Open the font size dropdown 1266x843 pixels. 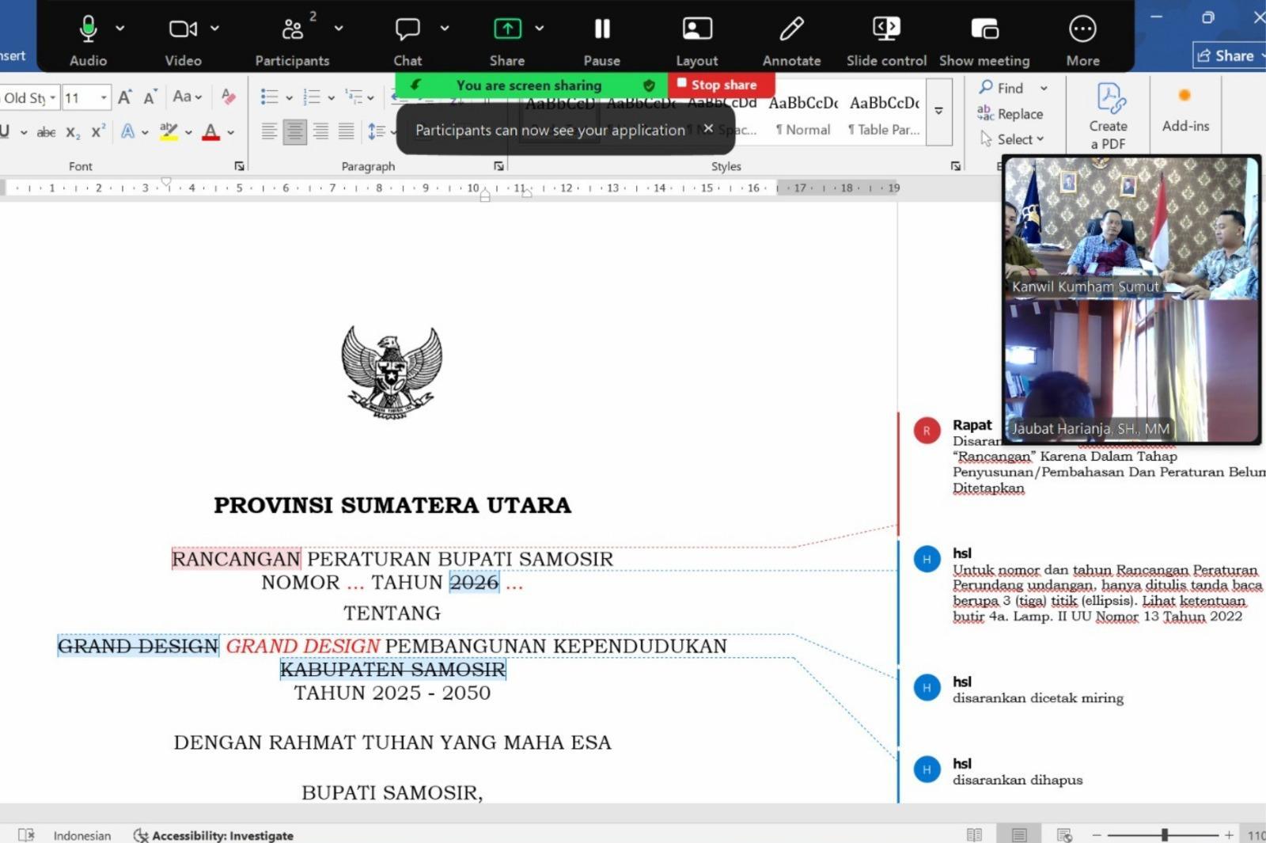pos(104,98)
